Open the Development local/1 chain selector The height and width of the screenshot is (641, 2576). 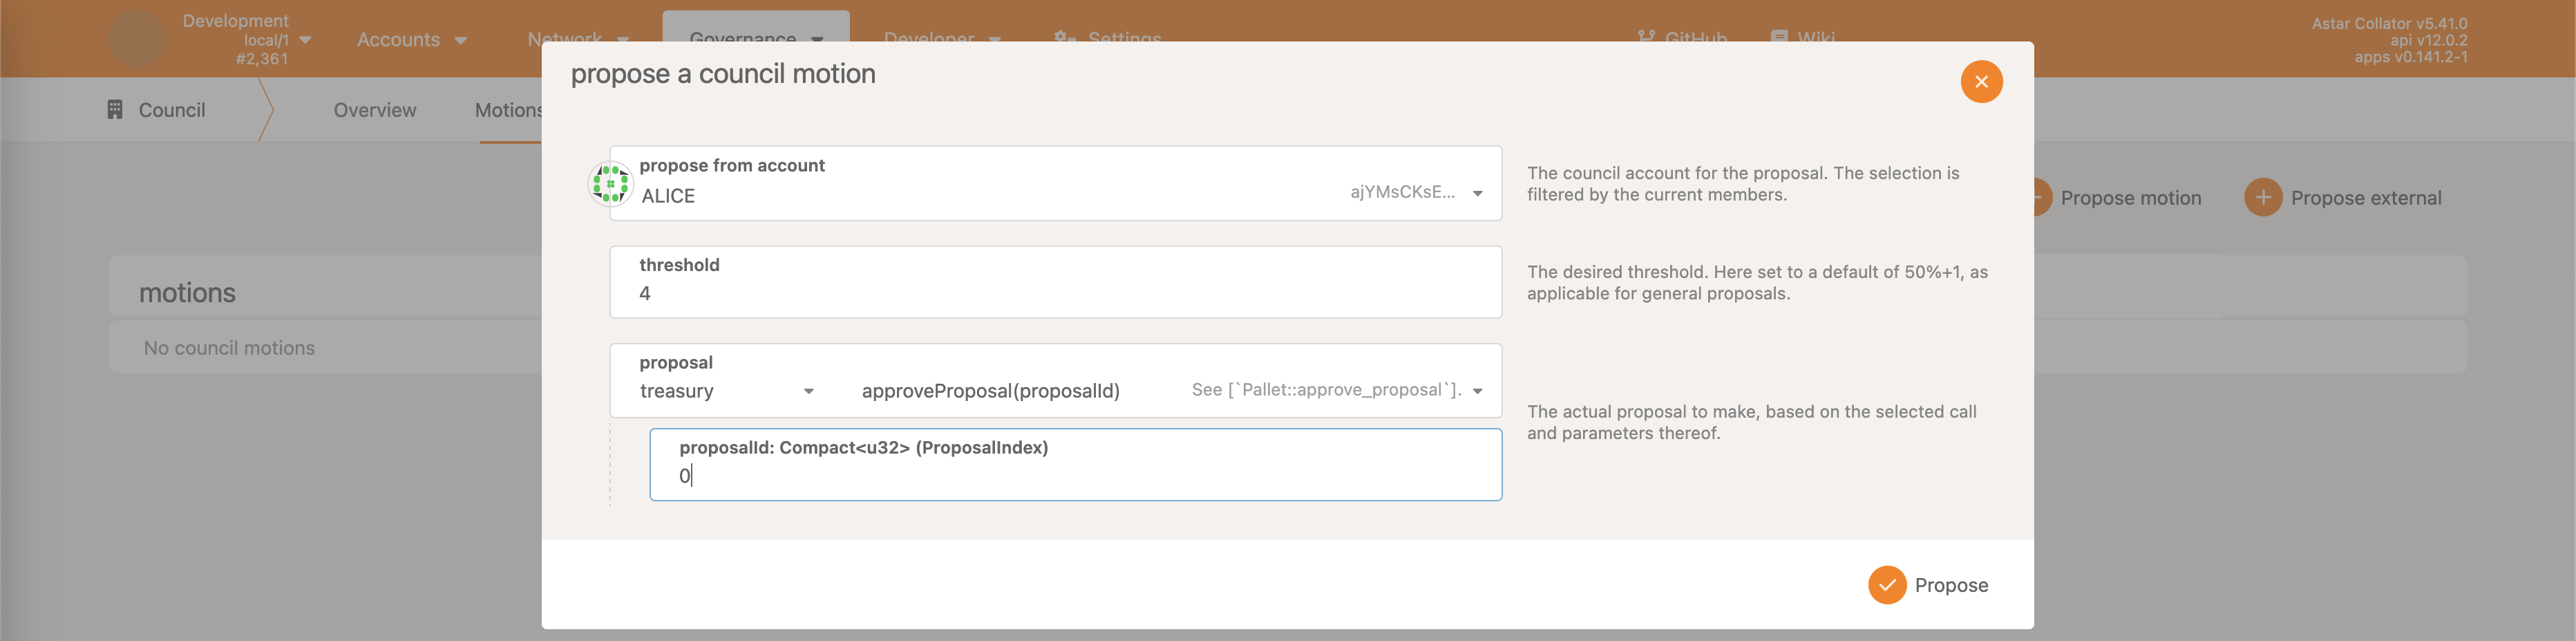tap(247, 40)
